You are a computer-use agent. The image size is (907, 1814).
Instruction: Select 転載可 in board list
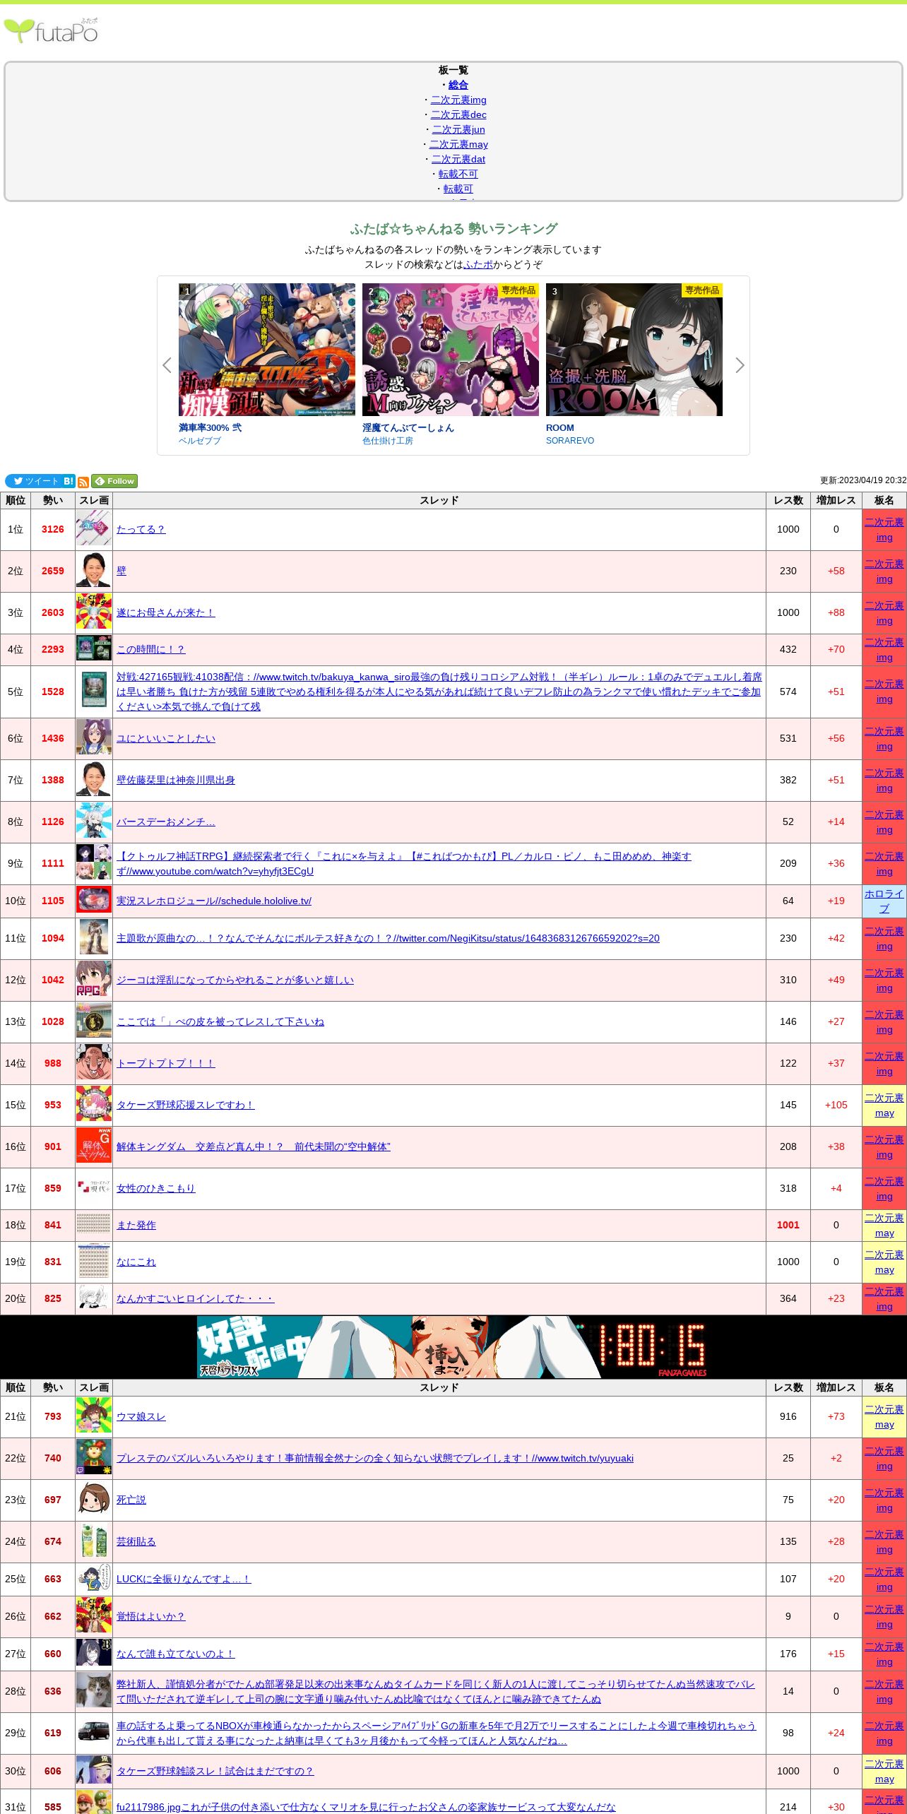point(458,189)
